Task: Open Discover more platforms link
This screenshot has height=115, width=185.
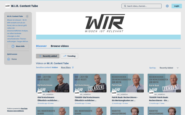Action: (x=15, y=111)
